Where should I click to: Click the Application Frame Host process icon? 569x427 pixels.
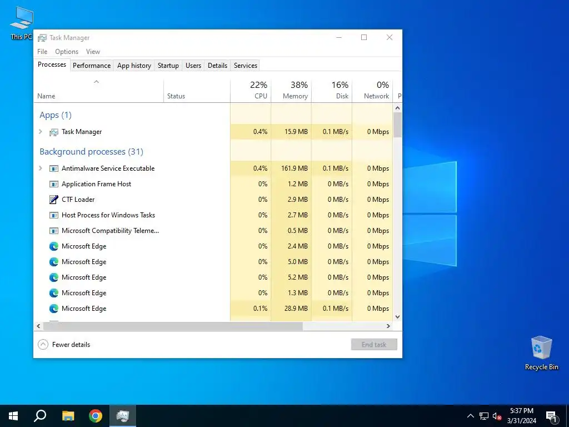[x=54, y=184]
